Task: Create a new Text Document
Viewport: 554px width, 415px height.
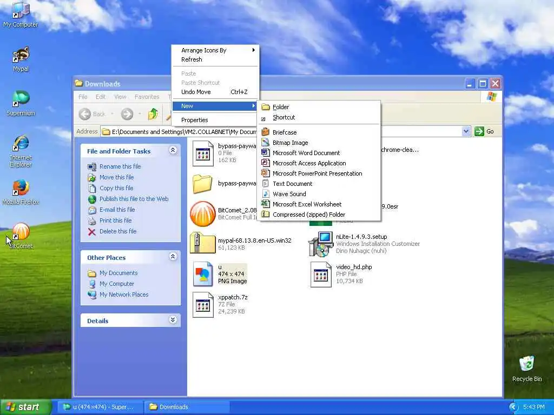Action: (319, 184)
